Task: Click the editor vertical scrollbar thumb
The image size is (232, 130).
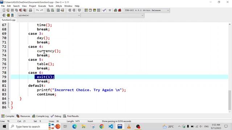Action: click(x=229, y=100)
